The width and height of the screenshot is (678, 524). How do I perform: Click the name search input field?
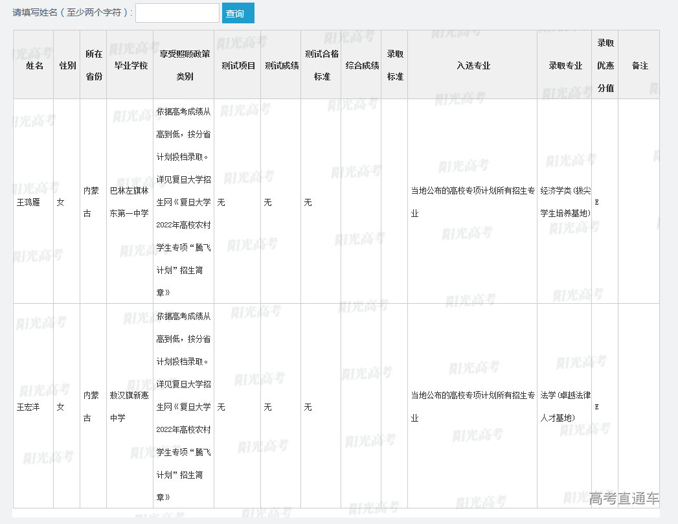point(177,13)
